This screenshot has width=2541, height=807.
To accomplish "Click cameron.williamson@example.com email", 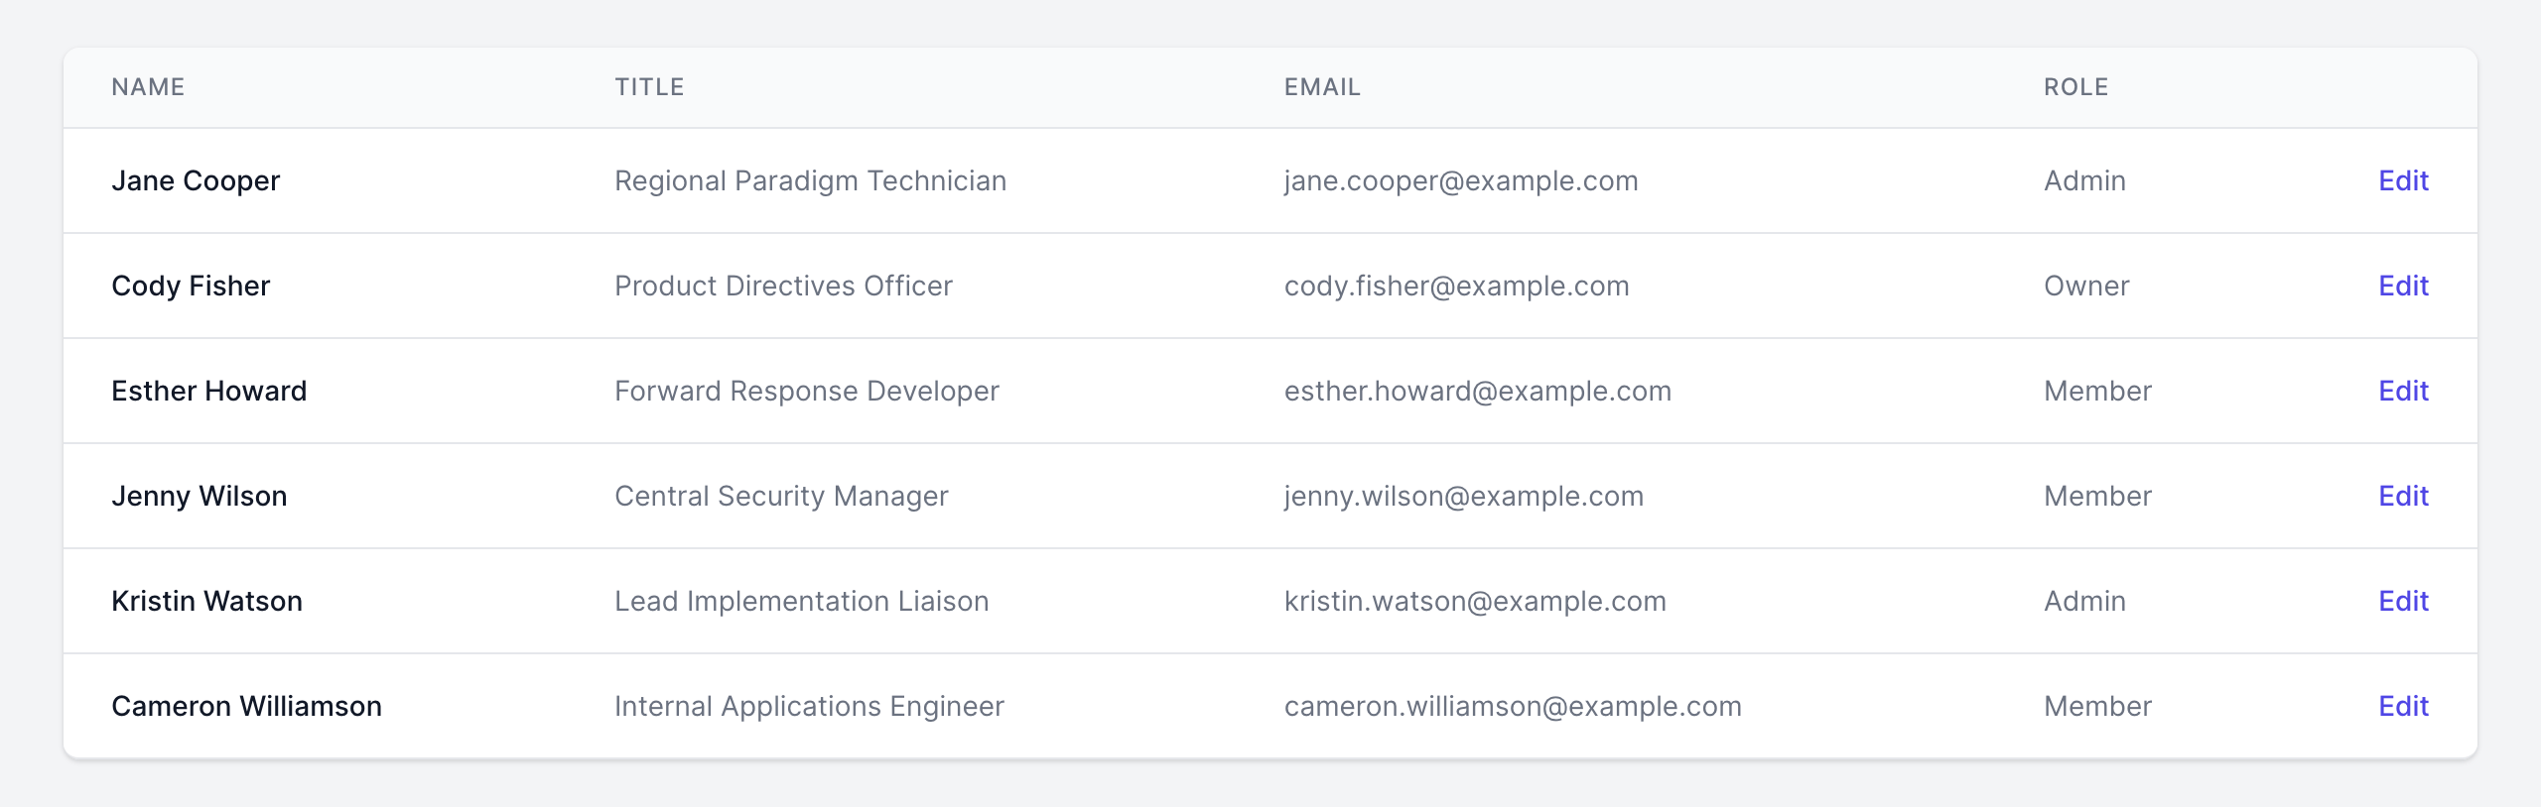I will click(1512, 706).
